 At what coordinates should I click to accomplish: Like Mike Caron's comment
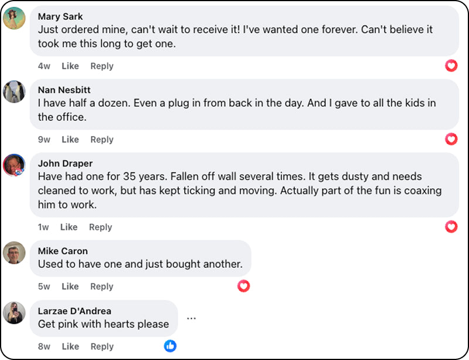[70, 287]
